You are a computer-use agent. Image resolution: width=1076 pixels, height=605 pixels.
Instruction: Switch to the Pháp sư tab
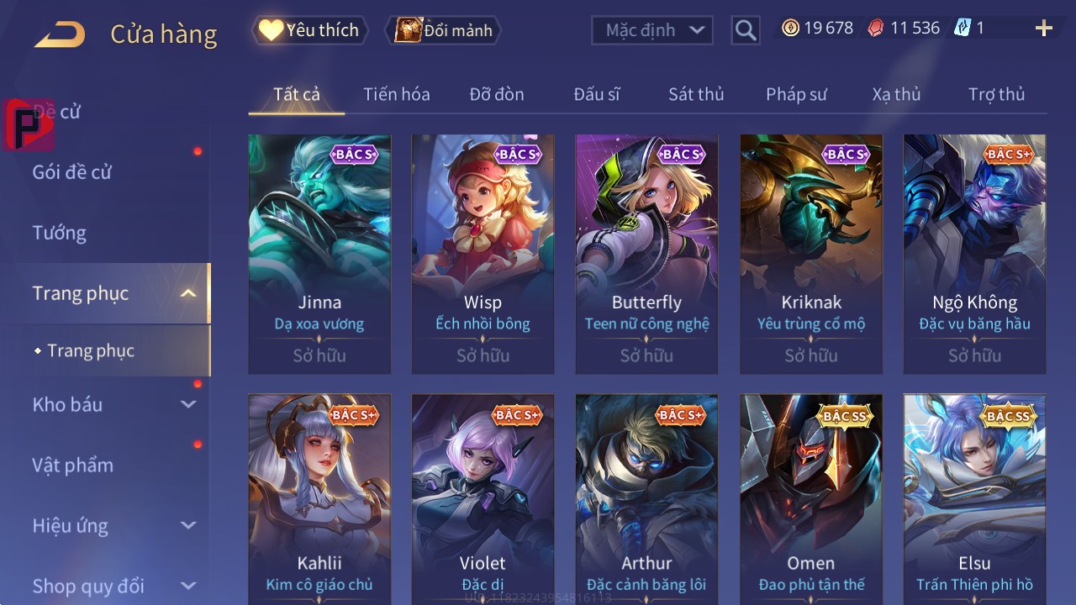796,94
